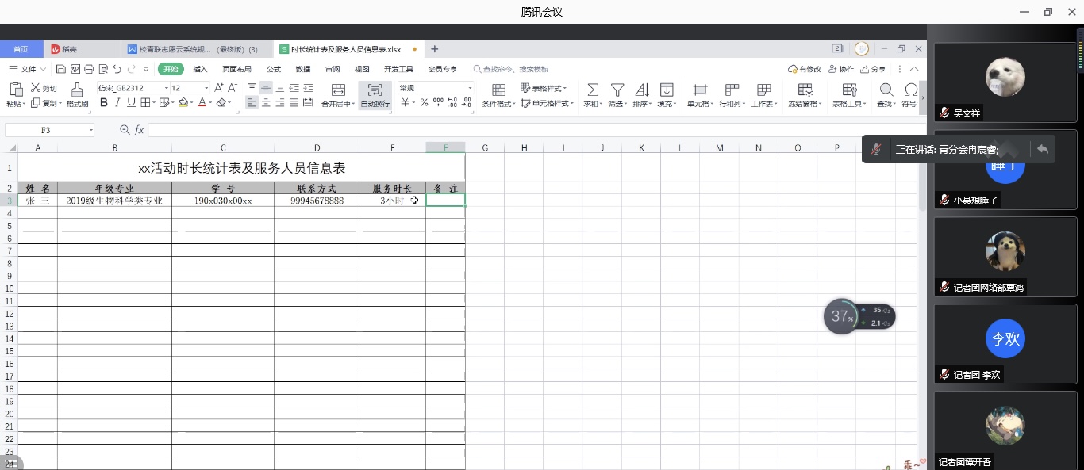The image size is (1084, 470).
Task: Click the AutoSum (求和) sigma icon
Action: click(592, 90)
